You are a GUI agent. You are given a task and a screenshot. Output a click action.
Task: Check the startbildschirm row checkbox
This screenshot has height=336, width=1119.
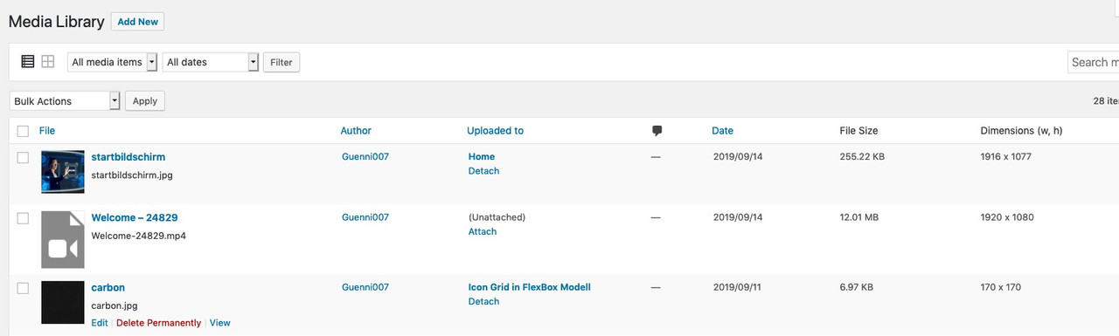[x=23, y=157]
